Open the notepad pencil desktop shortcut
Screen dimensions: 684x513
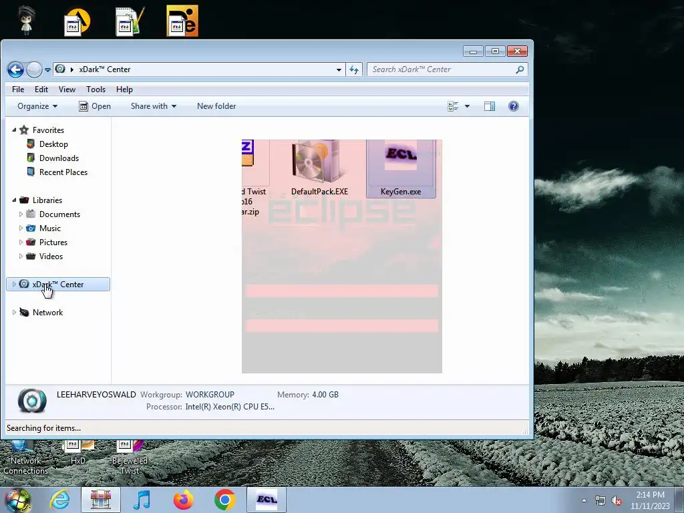tap(130, 21)
